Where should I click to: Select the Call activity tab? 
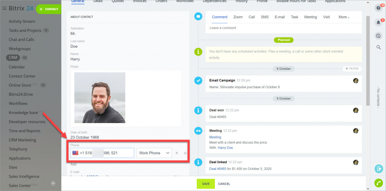pos(251,17)
